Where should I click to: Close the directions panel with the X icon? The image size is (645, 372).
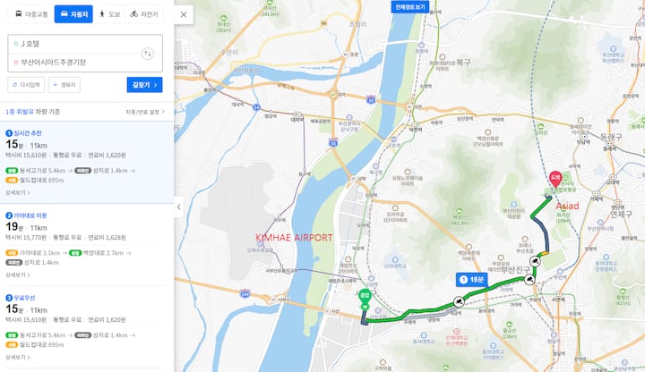(184, 15)
